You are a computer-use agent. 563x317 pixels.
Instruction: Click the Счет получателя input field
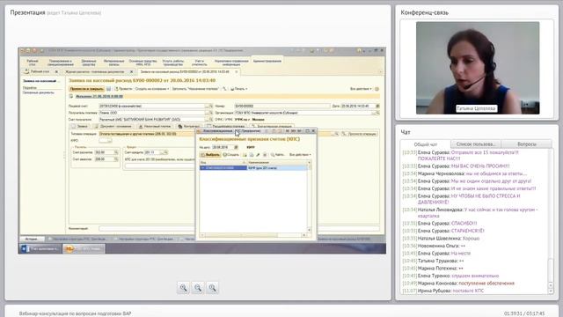click(x=152, y=120)
